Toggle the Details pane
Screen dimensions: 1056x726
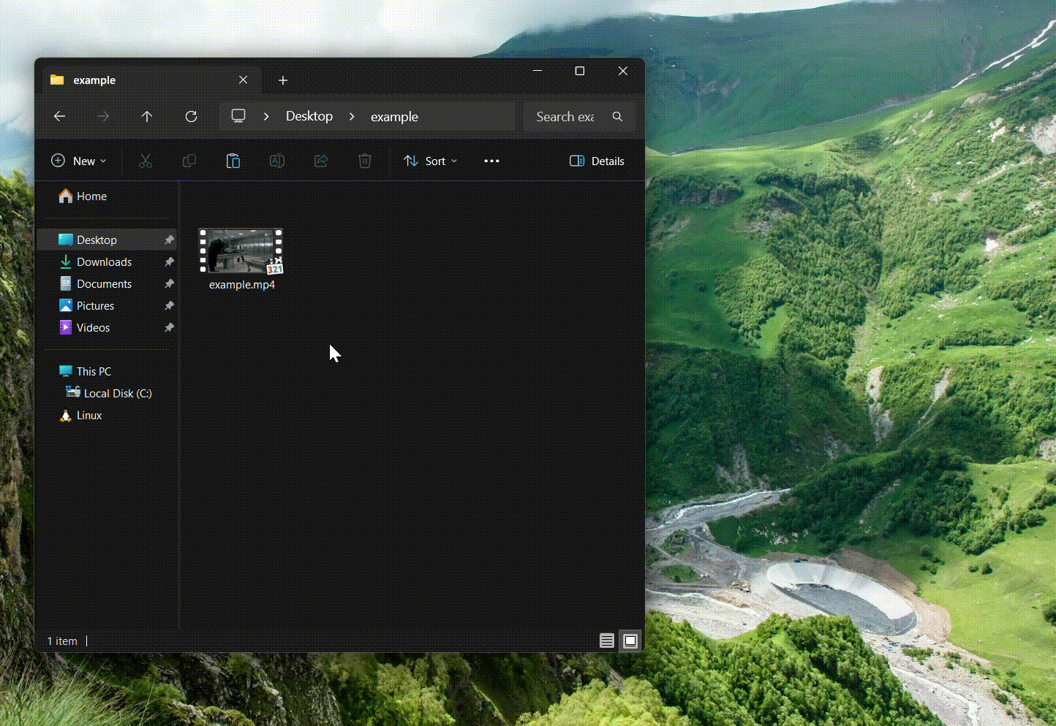pyautogui.click(x=597, y=161)
